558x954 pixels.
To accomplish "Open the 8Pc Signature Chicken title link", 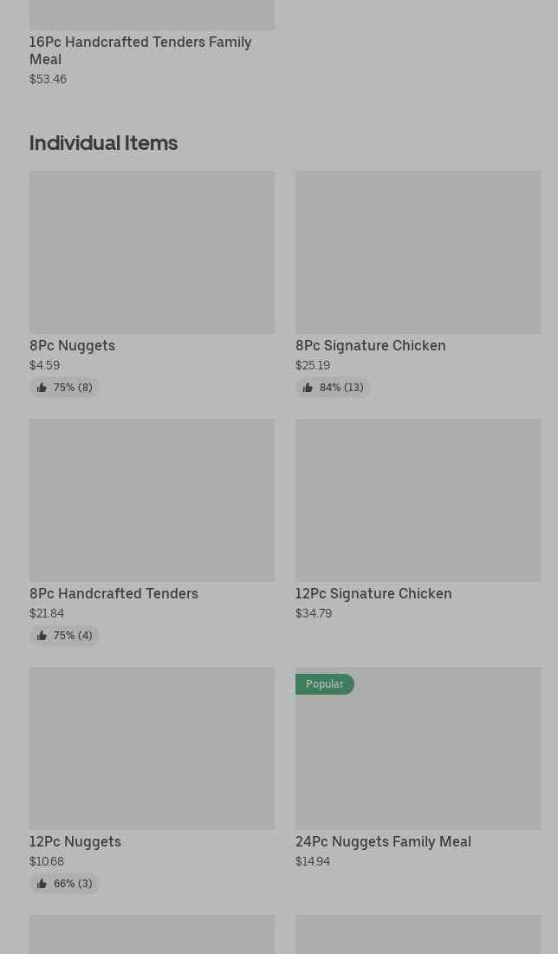I will click(370, 345).
